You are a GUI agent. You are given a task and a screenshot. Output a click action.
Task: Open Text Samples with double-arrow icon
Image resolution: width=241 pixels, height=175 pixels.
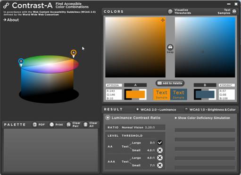[x=234, y=11]
